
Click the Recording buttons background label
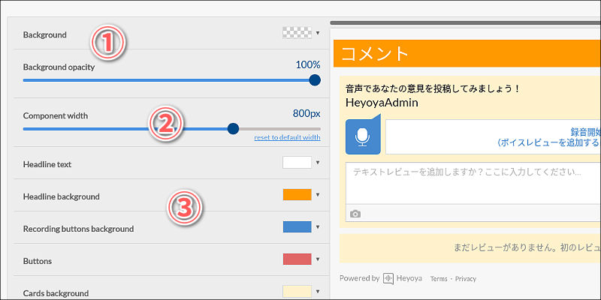coord(78,229)
